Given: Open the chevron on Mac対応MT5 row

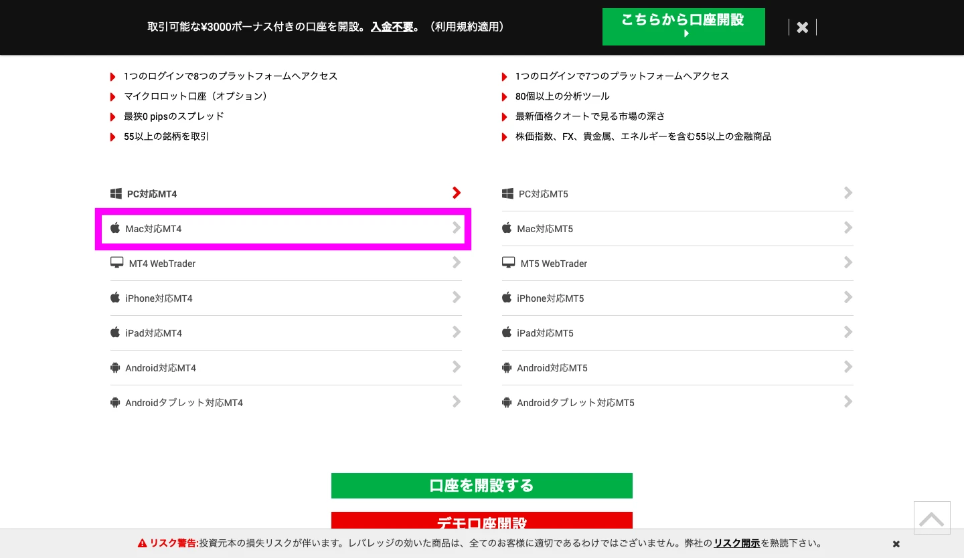Looking at the screenshot, I should [848, 228].
